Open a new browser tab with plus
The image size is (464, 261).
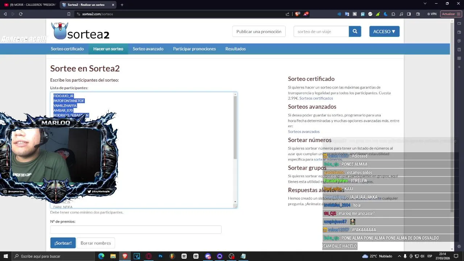click(x=122, y=5)
